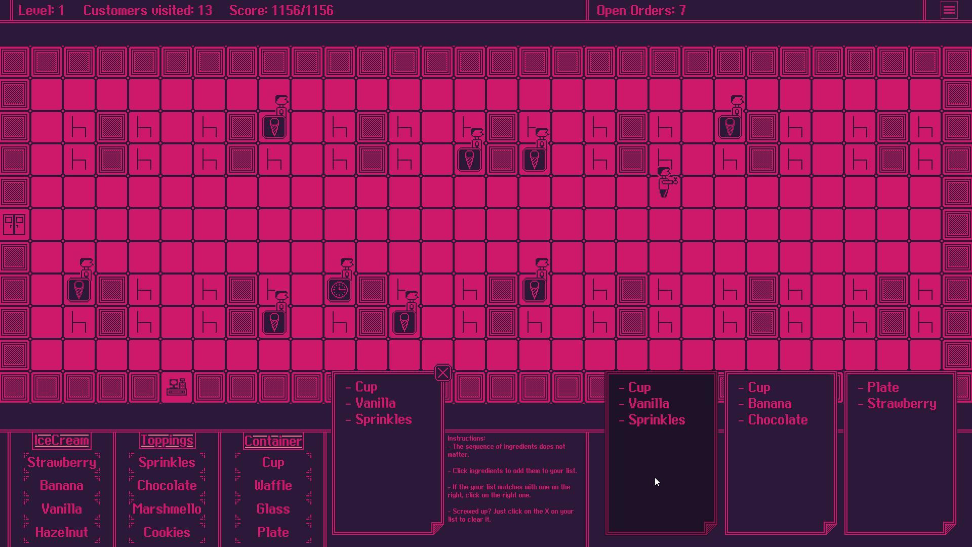The height and width of the screenshot is (547, 972).
Task: Click the Toppings category header
Action: tap(167, 441)
